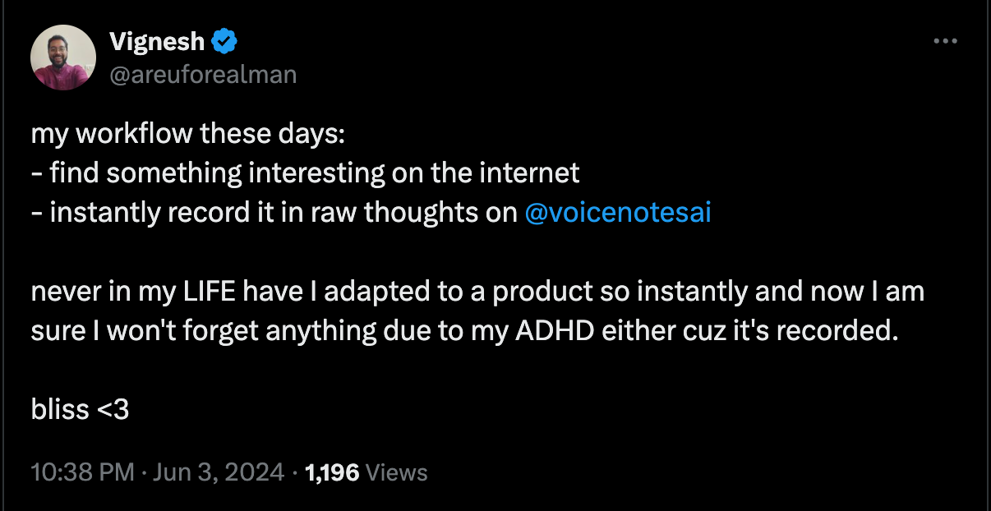Click the display name Vignesh
The width and height of the screenshot is (991, 511).
[x=157, y=40]
